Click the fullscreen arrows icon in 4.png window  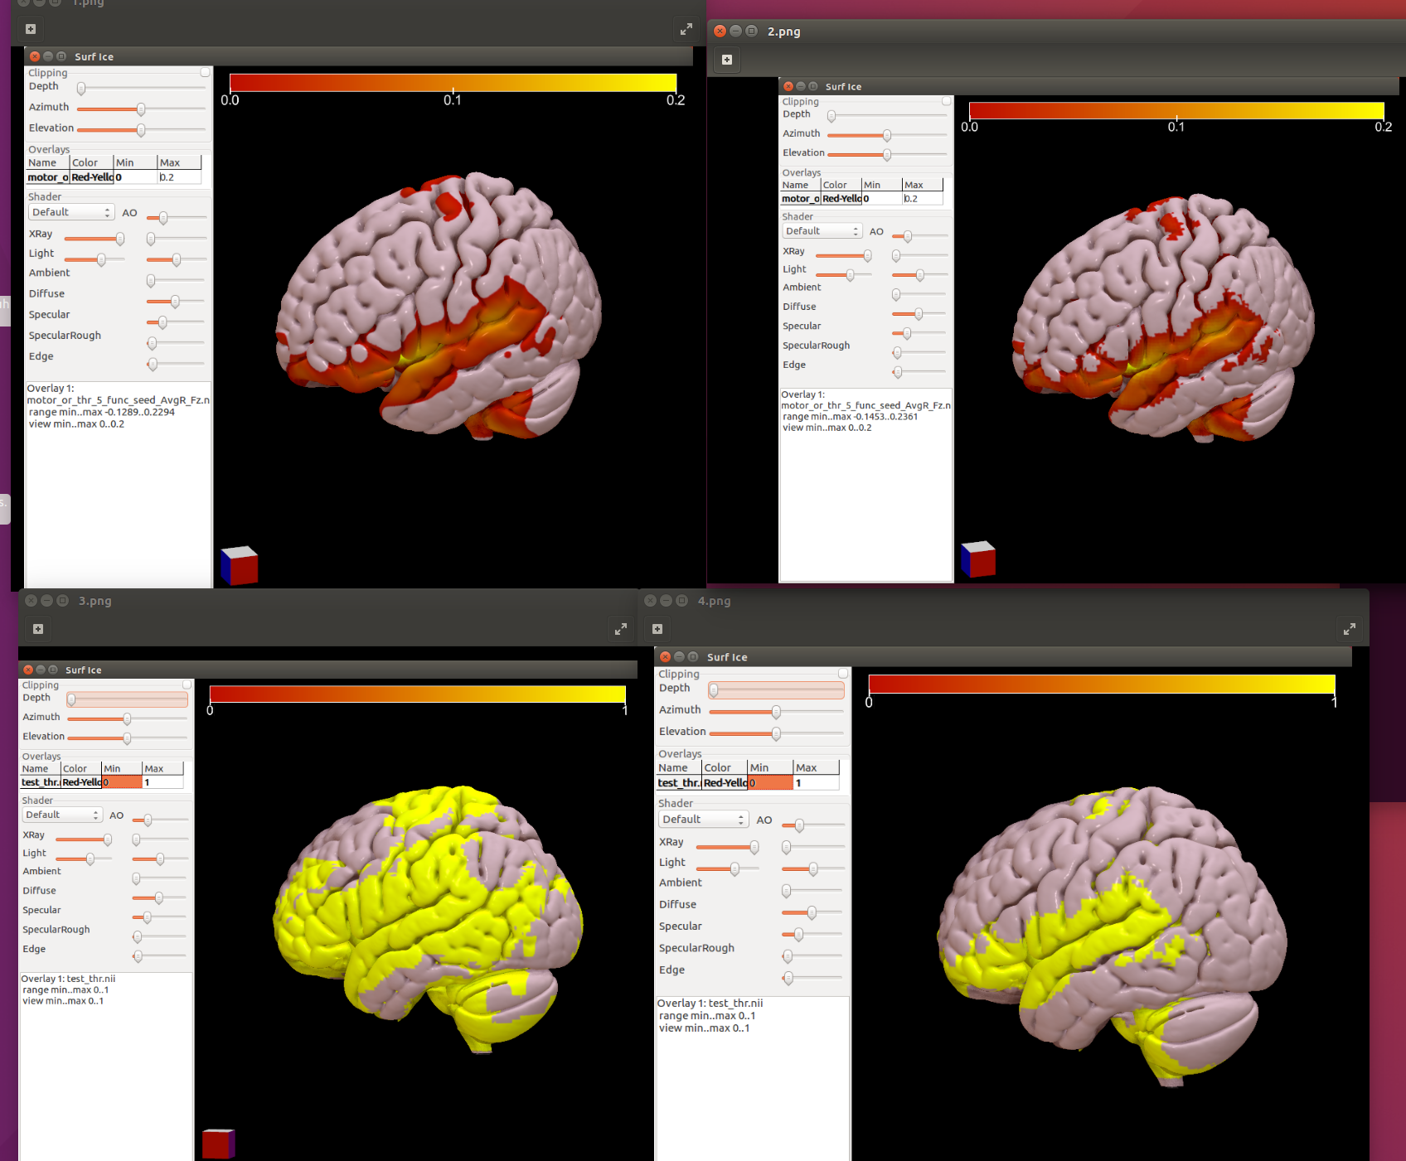tap(1349, 629)
